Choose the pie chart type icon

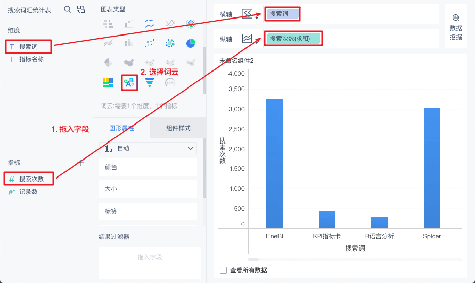tap(190, 43)
